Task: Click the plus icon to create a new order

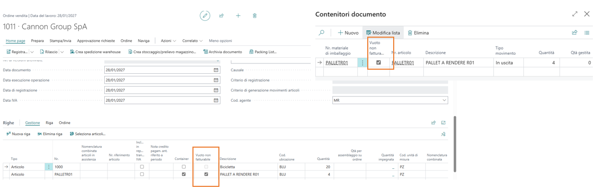Action: click(x=238, y=16)
